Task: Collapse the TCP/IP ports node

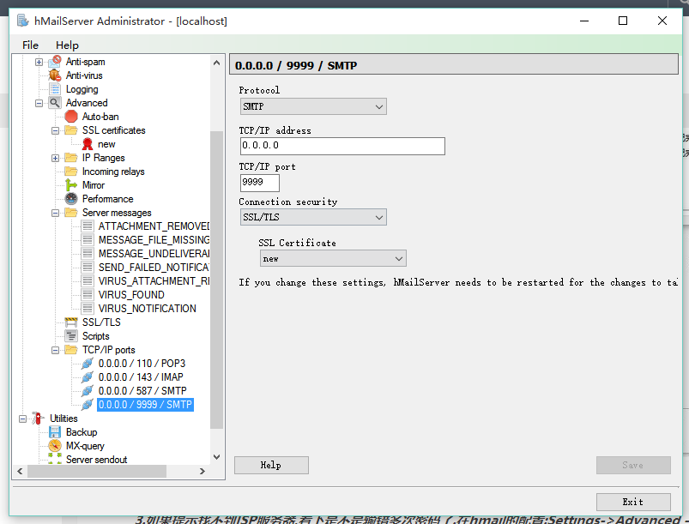Action: (x=55, y=350)
